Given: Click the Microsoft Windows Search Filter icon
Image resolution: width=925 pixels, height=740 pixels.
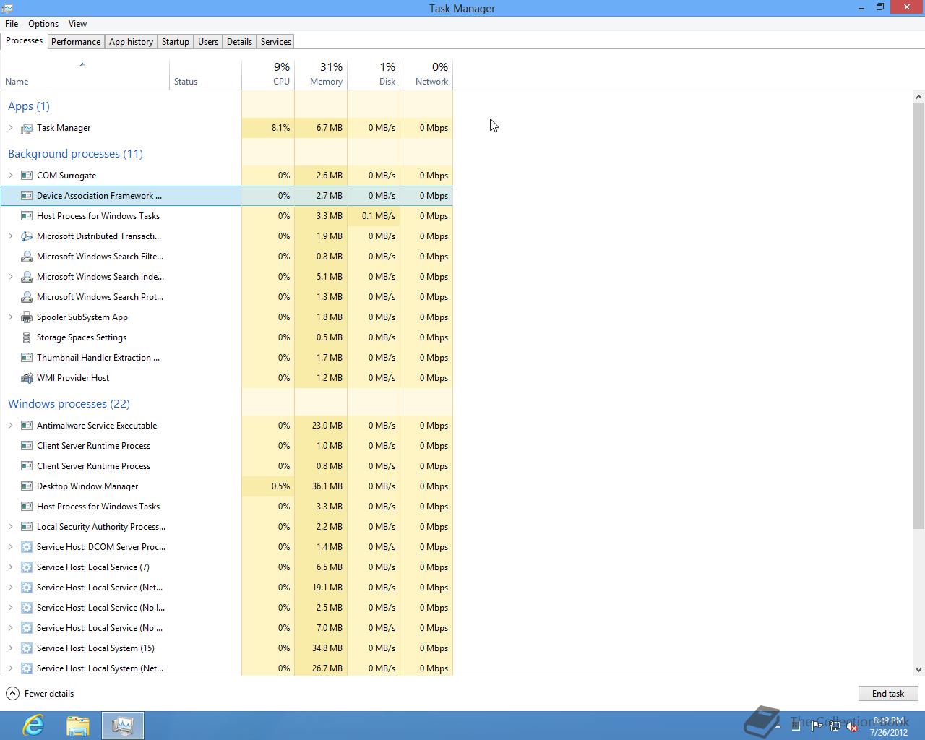Looking at the screenshot, I should 27,257.
